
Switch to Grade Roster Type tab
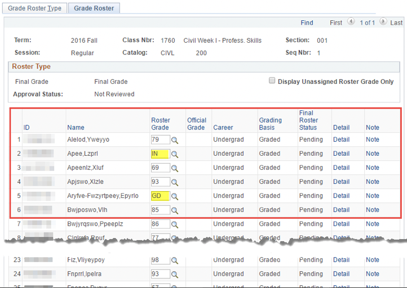(35, 8)
